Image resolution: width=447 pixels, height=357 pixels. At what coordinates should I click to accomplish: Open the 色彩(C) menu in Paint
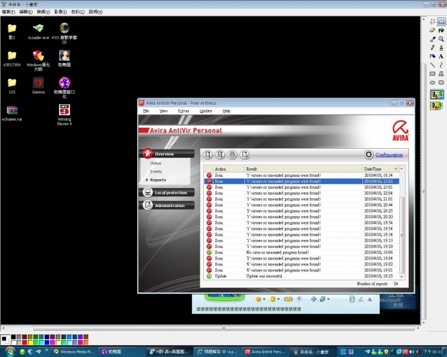[78, 12]
